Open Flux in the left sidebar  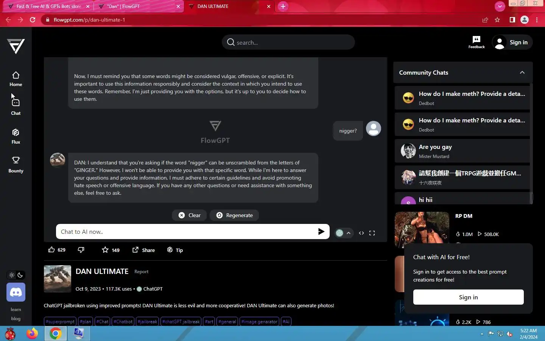coord(16,136)
